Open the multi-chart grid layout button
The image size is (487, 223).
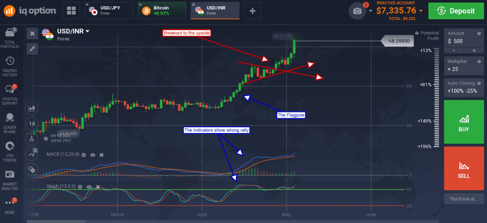pos(71,11)
